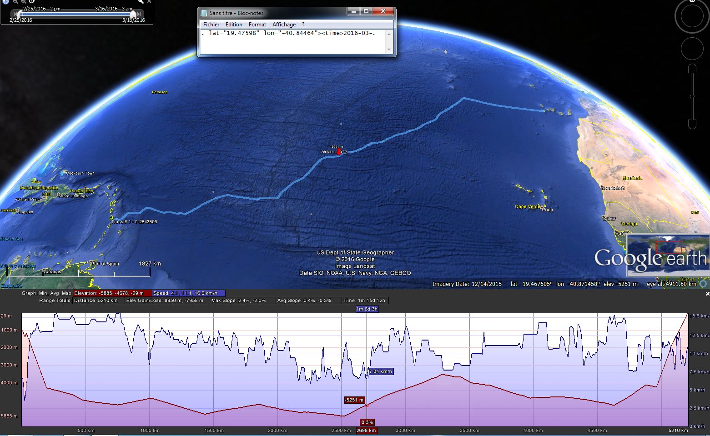
Task: Grab the right time range handle
Action: [133, 14]
